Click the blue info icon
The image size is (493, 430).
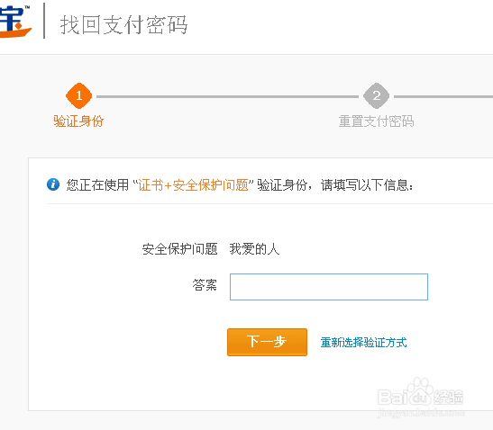(x=53, y=184)
